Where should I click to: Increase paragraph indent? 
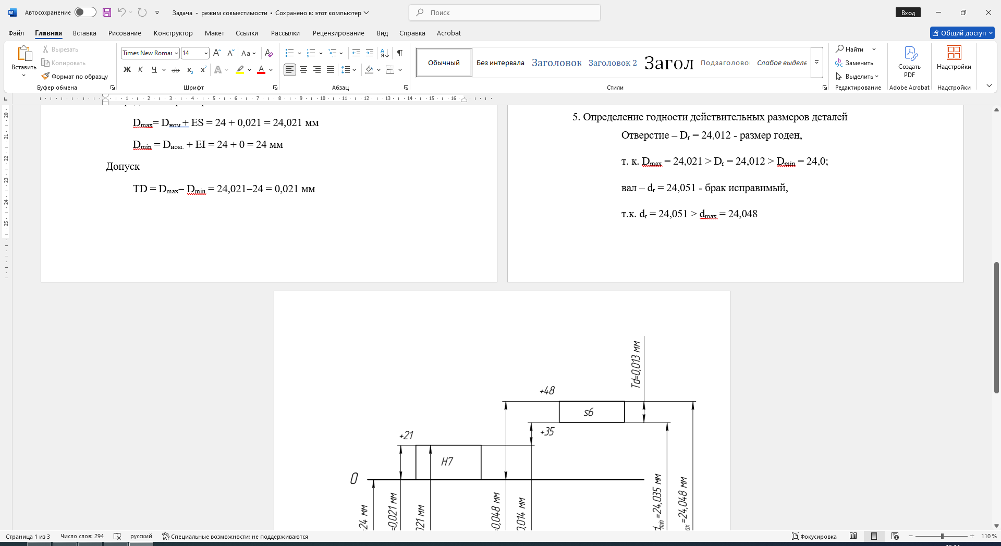(370, 53)
